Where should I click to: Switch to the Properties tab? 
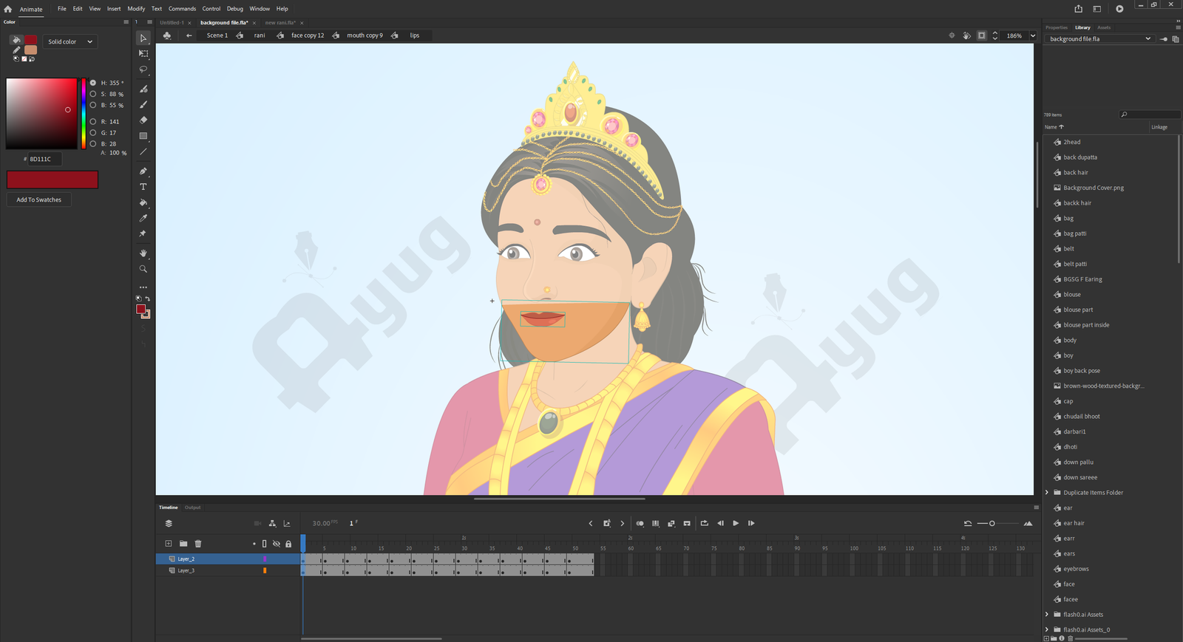pyautogui.click(x=1056, y=27)
